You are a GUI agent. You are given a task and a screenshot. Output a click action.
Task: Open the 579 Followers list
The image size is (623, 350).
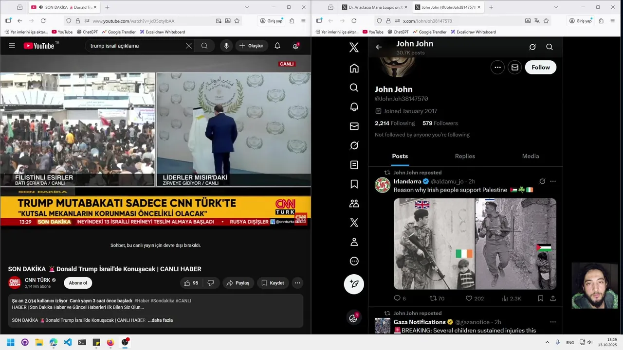pyautogui.click(x=440, y=123)
